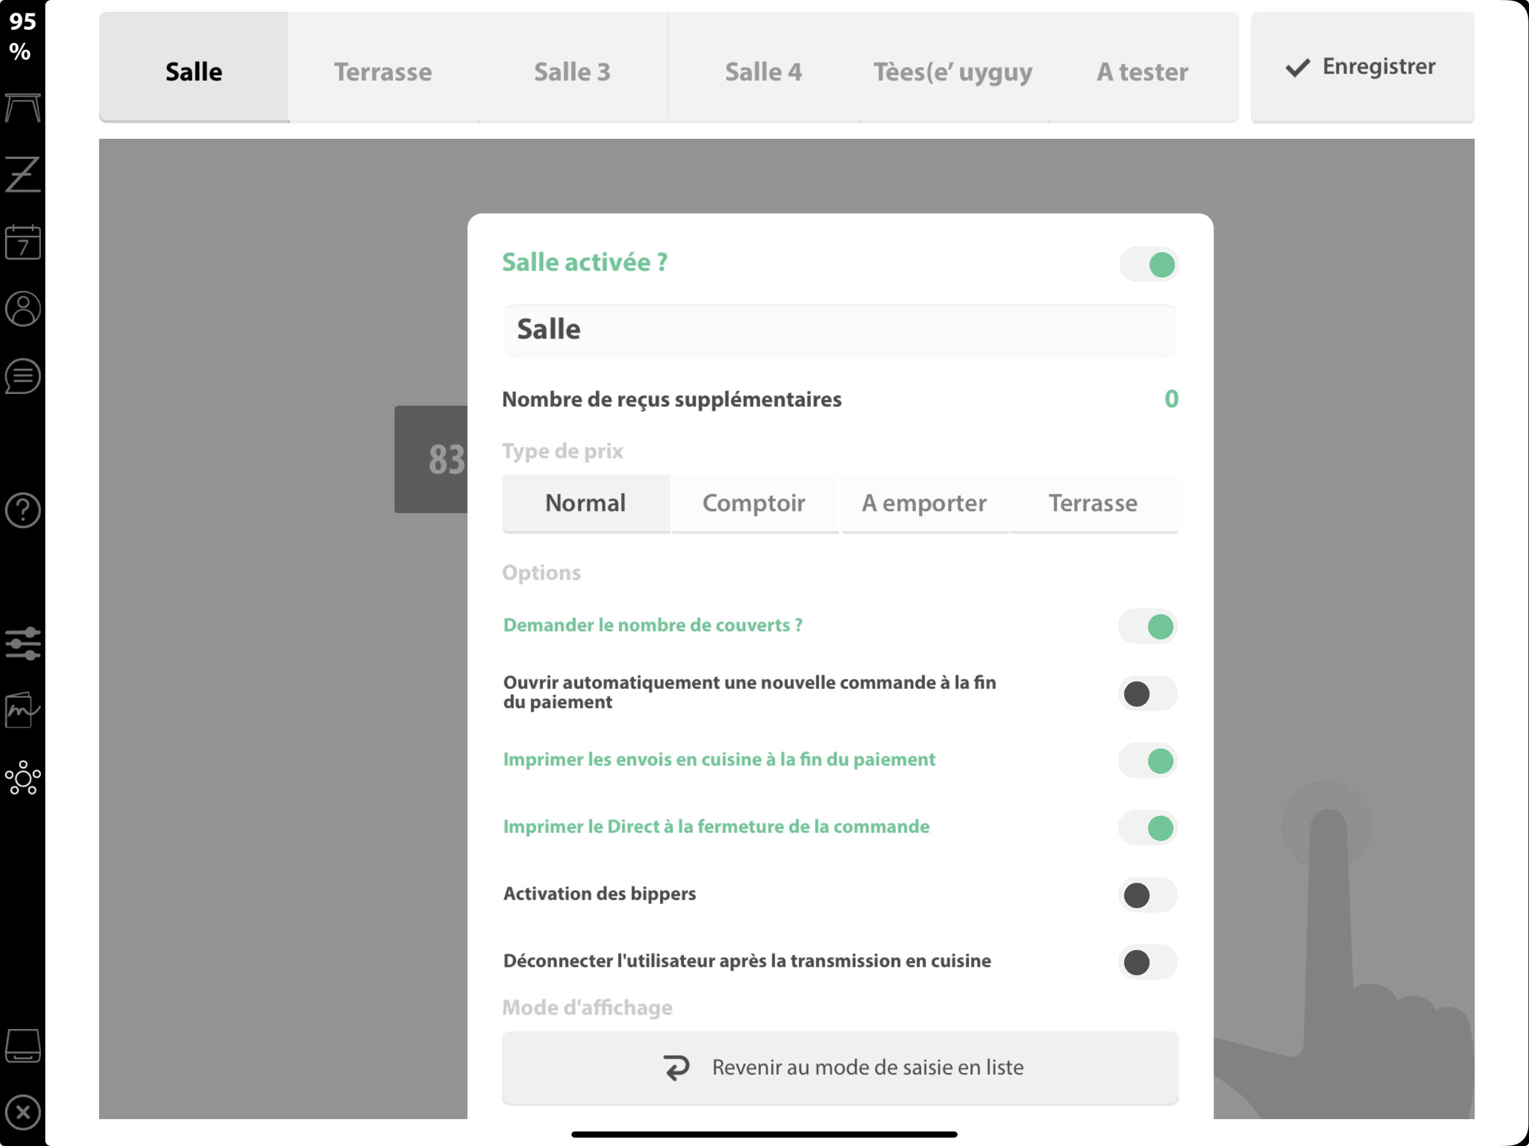1529x1146 pixels.
Task: Switch to the A tester tab
Action: pyautogui.click(x=1143, y=67)
